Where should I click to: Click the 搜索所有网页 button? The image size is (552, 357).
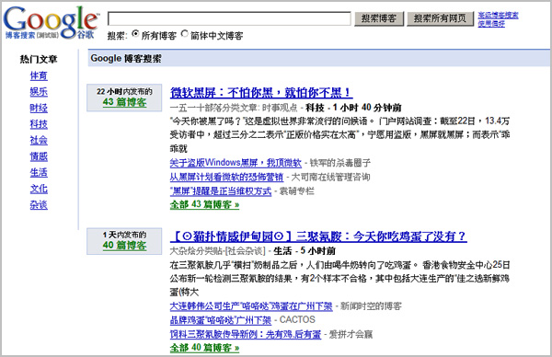[440, 18]
